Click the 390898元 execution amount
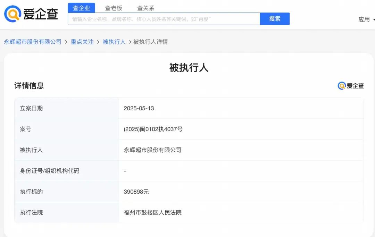The image size is (375, 237). tap(136, 192)
